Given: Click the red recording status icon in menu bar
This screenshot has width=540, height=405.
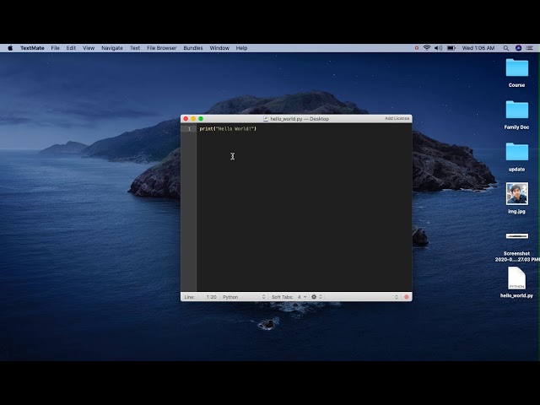Looking at the screenshot, I should [416, 48].
